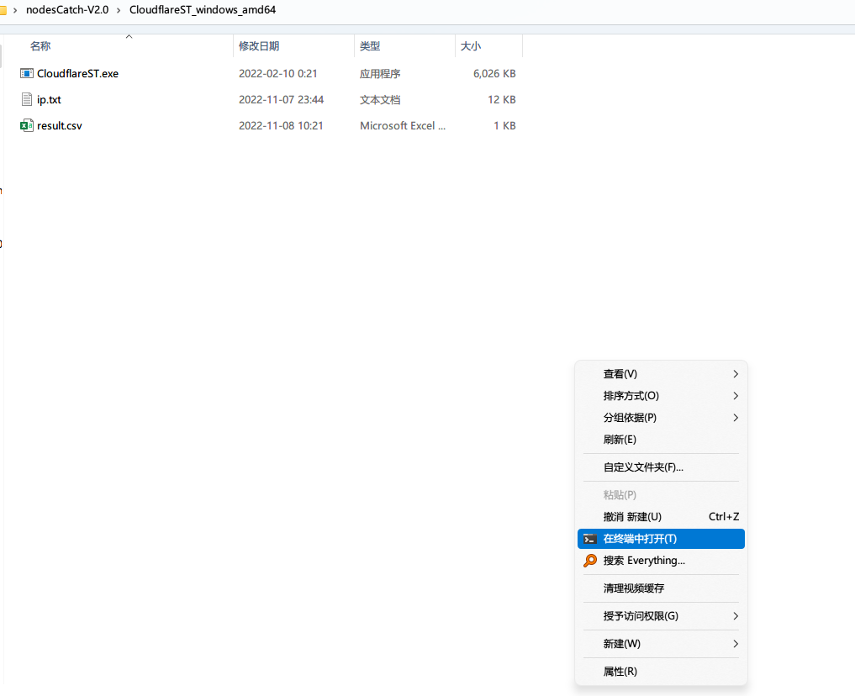
Task: Choose 刷新(E) from the context menu
Action: coord(620,440)
